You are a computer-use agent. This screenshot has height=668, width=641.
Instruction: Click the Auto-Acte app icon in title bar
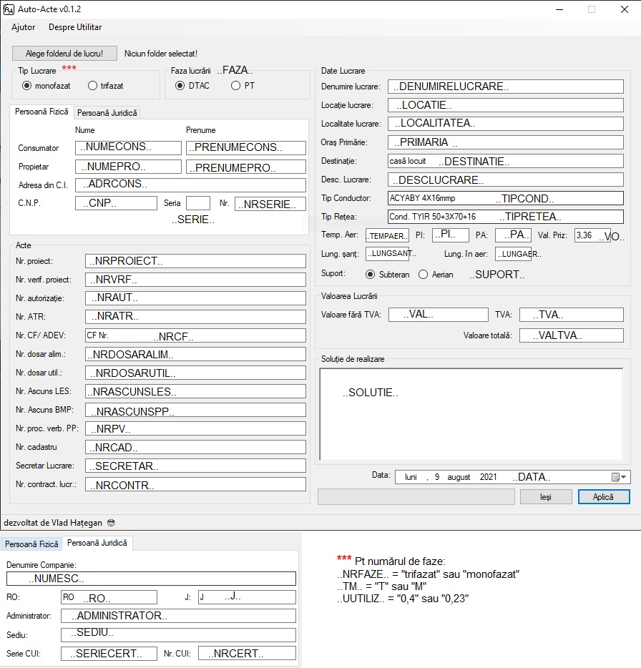point(9,9)
